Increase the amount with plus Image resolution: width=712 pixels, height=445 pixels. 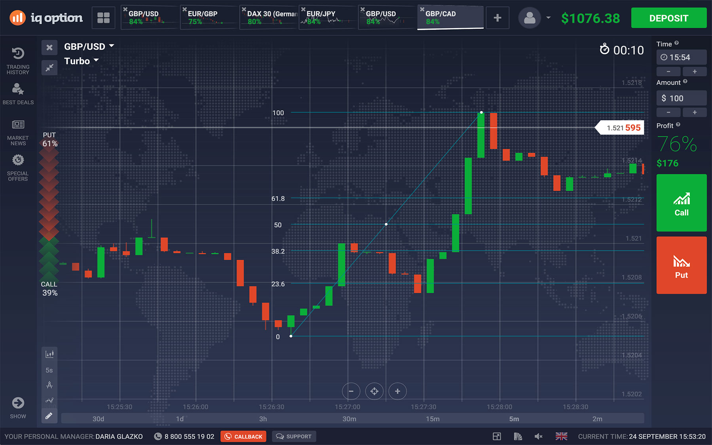point(695,112)
